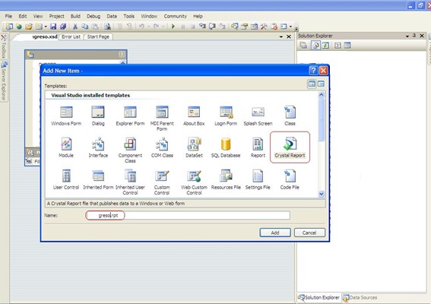Select the Splash Screen template
Viewport: 431px width, 304px height.
(258, 116)
